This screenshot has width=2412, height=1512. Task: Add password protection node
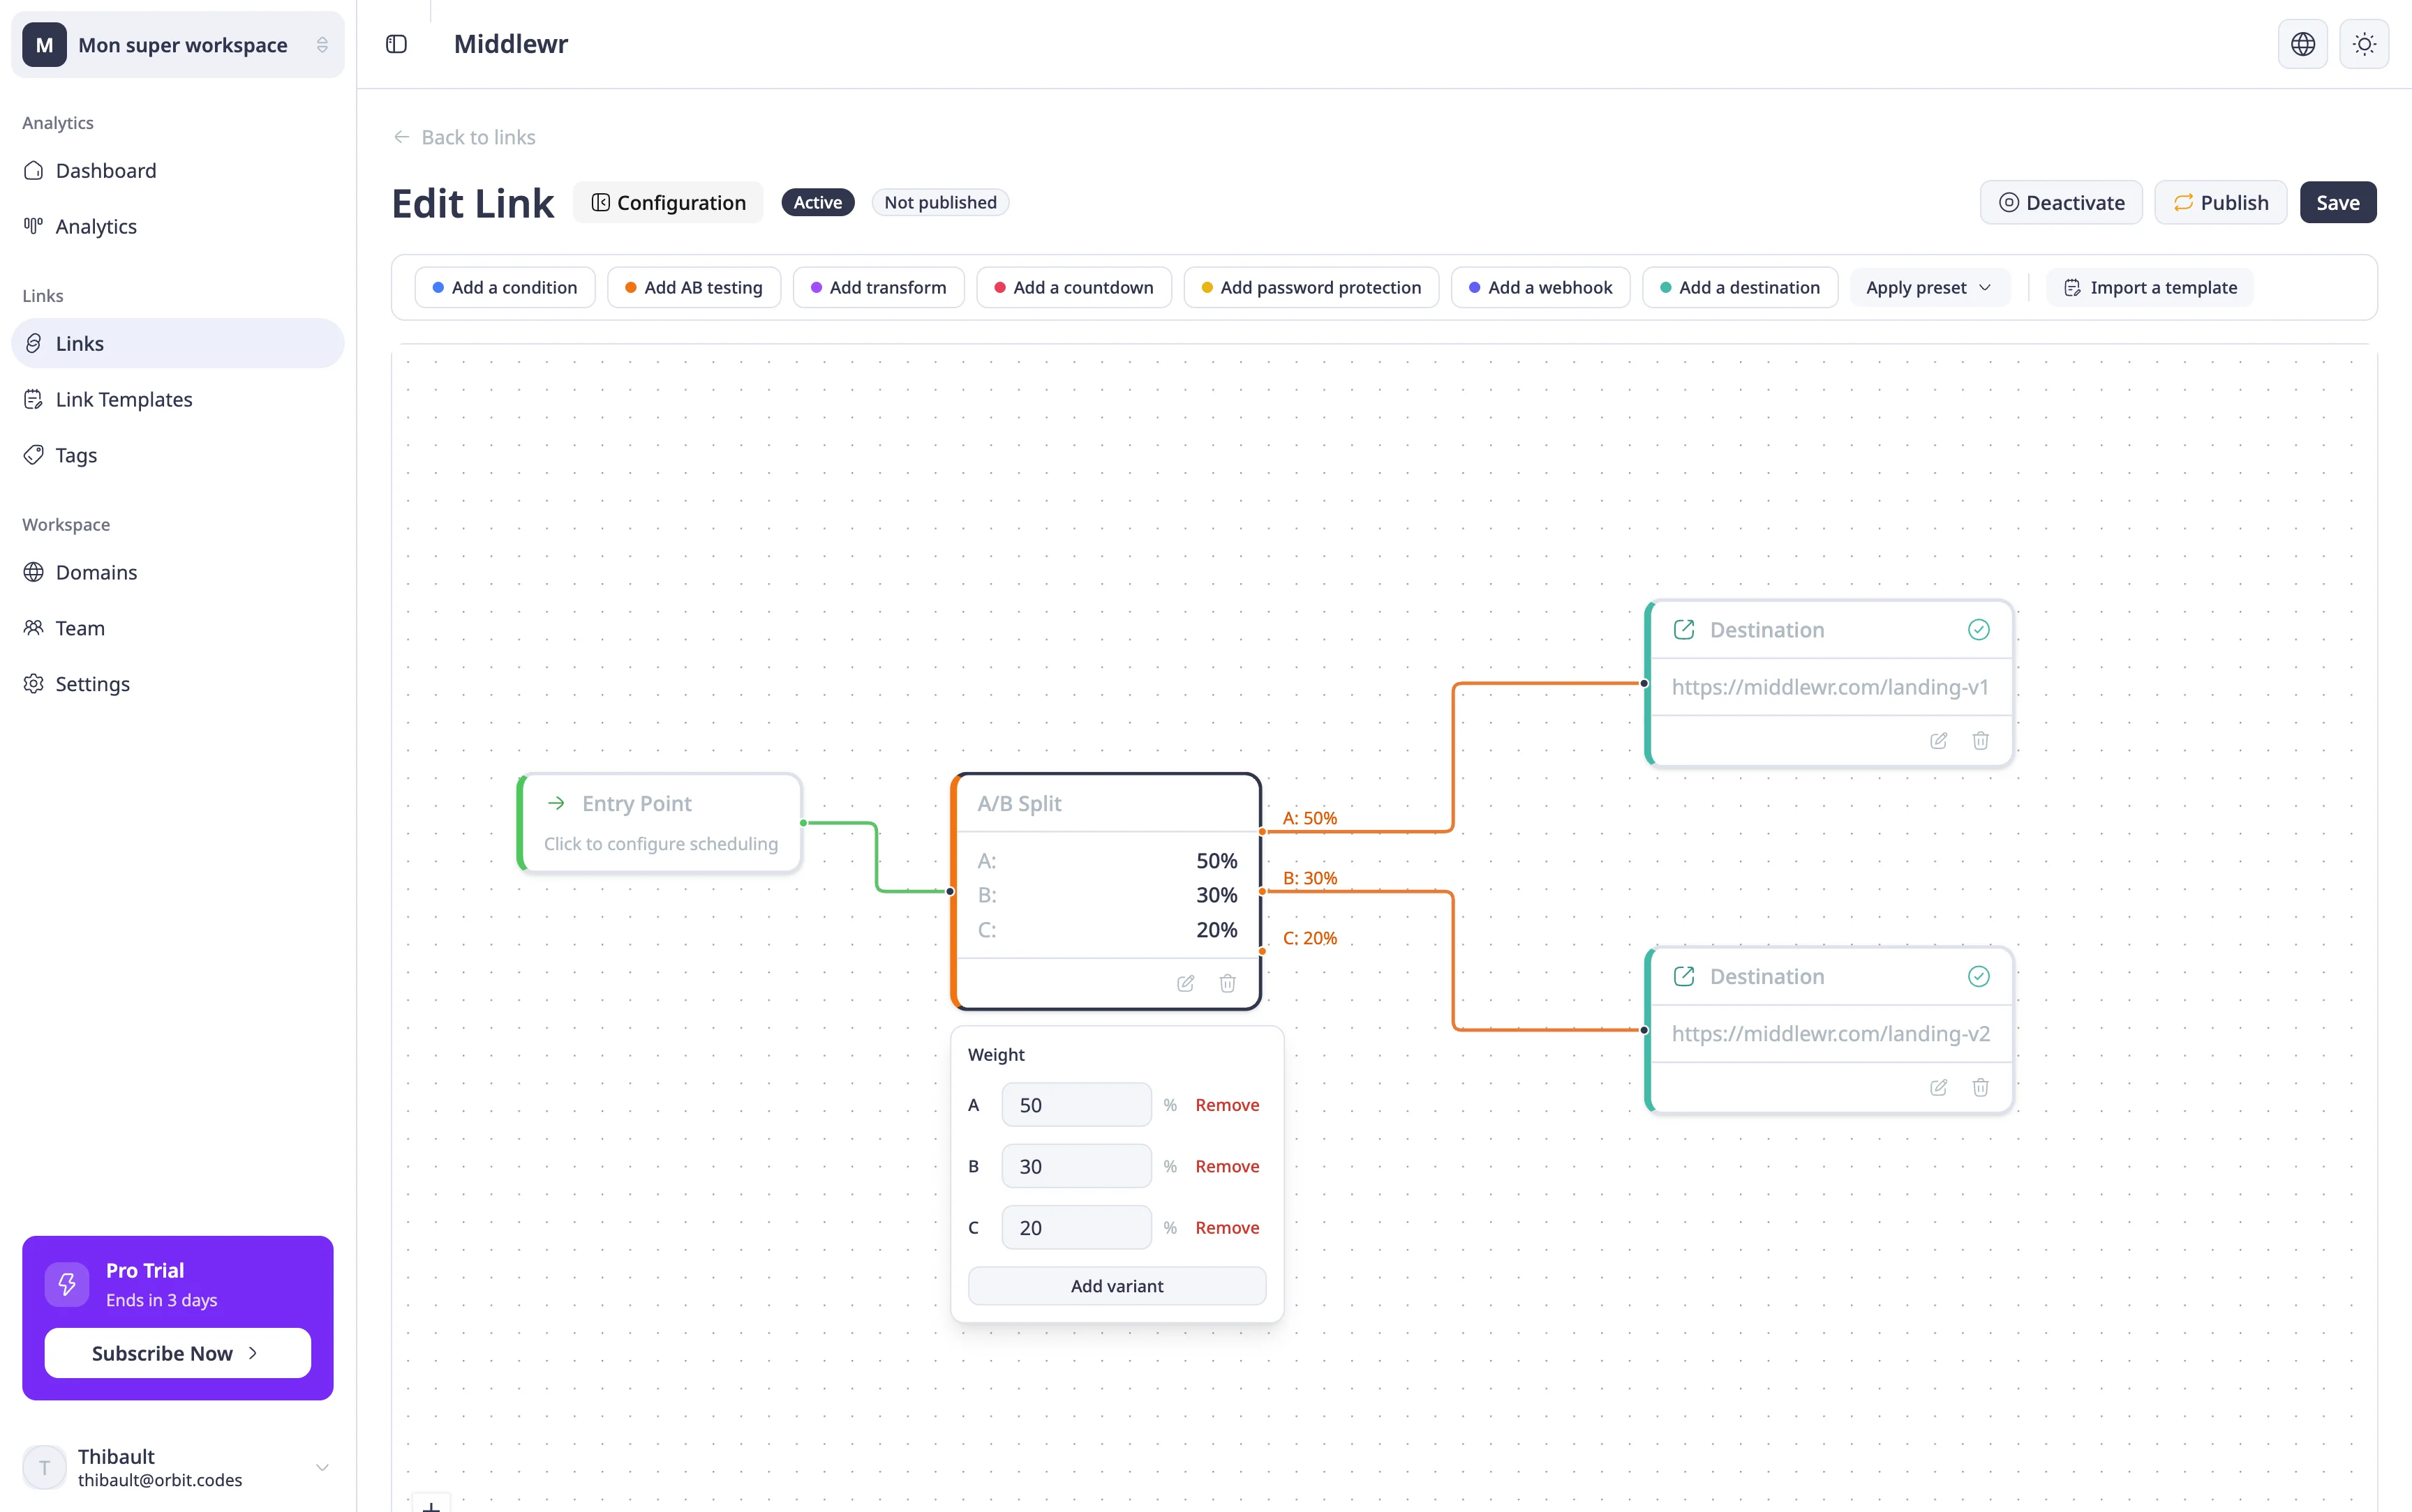pos(1311,288)
